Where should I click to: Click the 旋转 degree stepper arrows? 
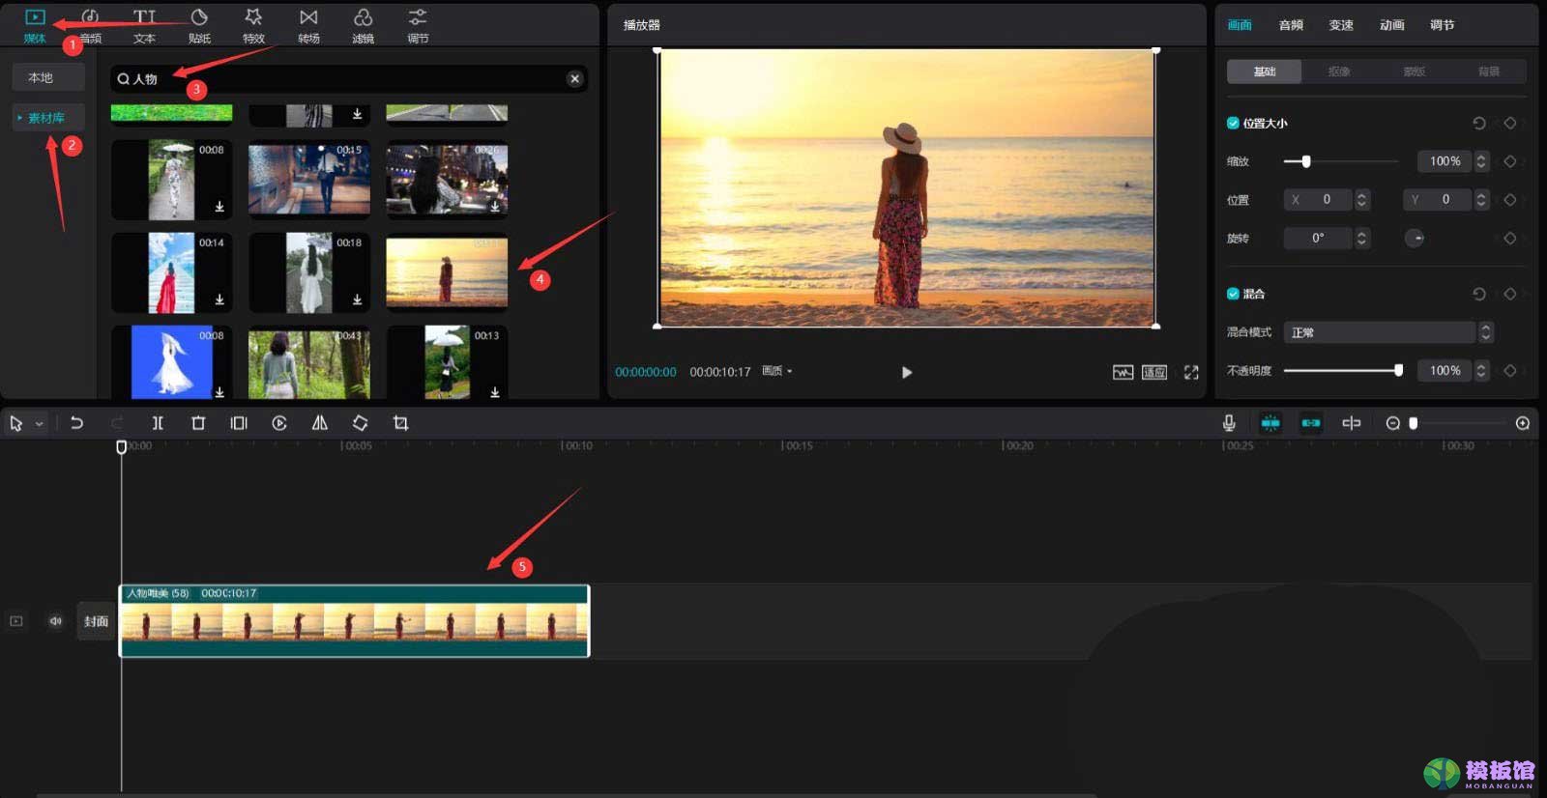pos(1362,238)
